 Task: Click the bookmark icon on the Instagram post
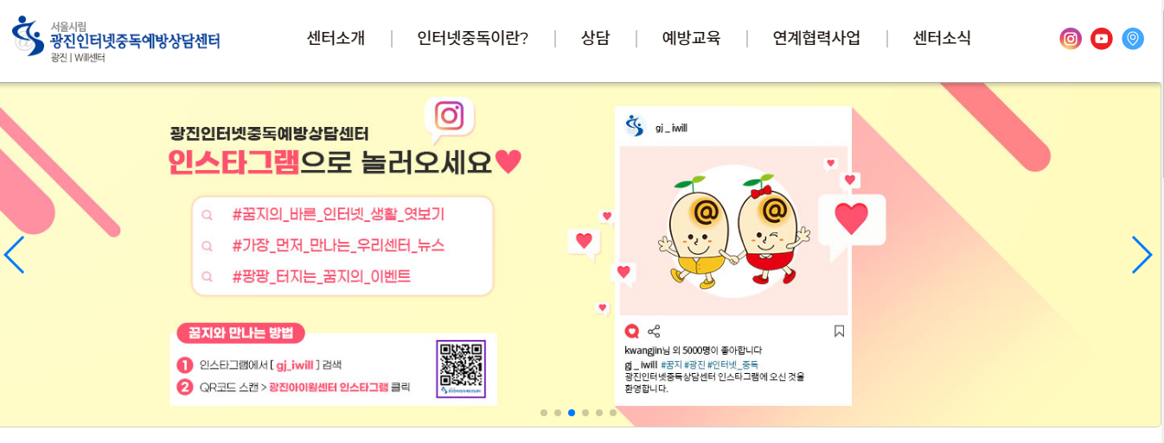(838, 331)
